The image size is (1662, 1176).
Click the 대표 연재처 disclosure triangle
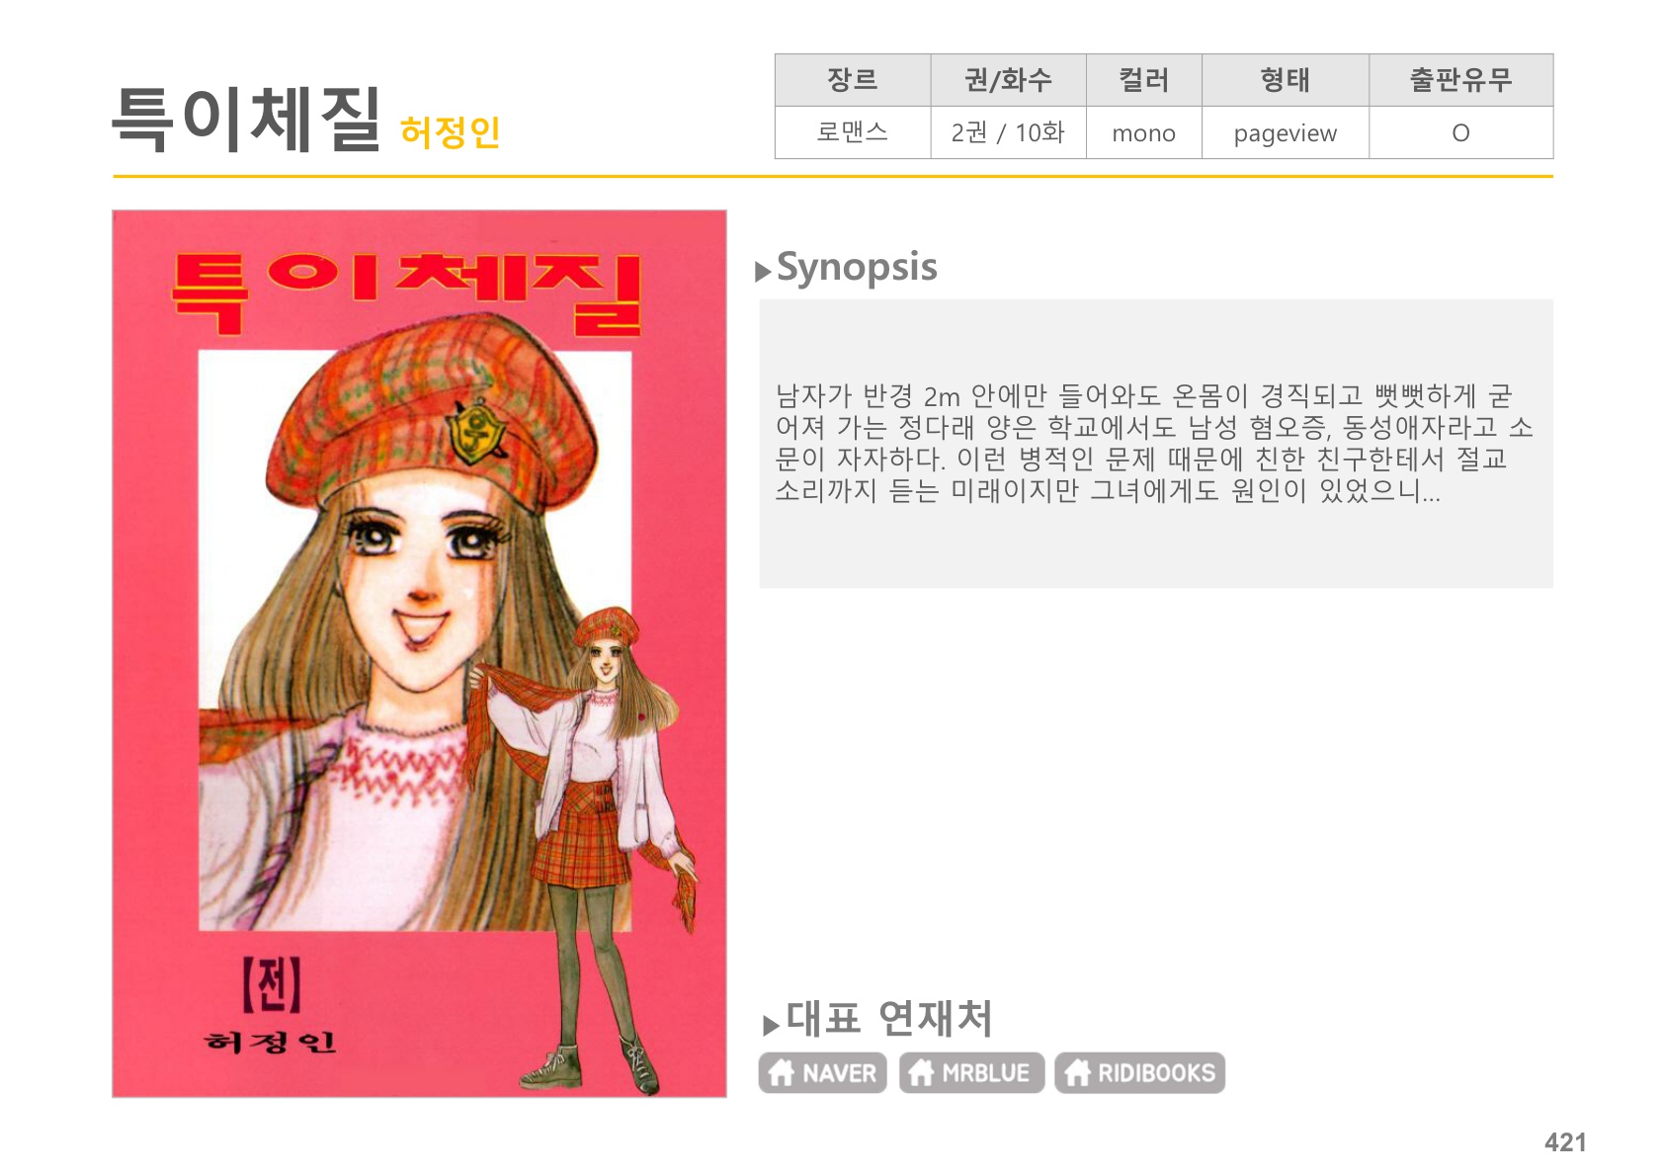tap(771, 1025)
